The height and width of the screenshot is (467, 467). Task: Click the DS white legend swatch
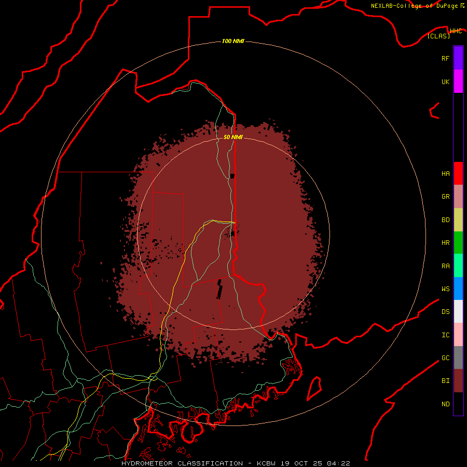coord(458,311)
